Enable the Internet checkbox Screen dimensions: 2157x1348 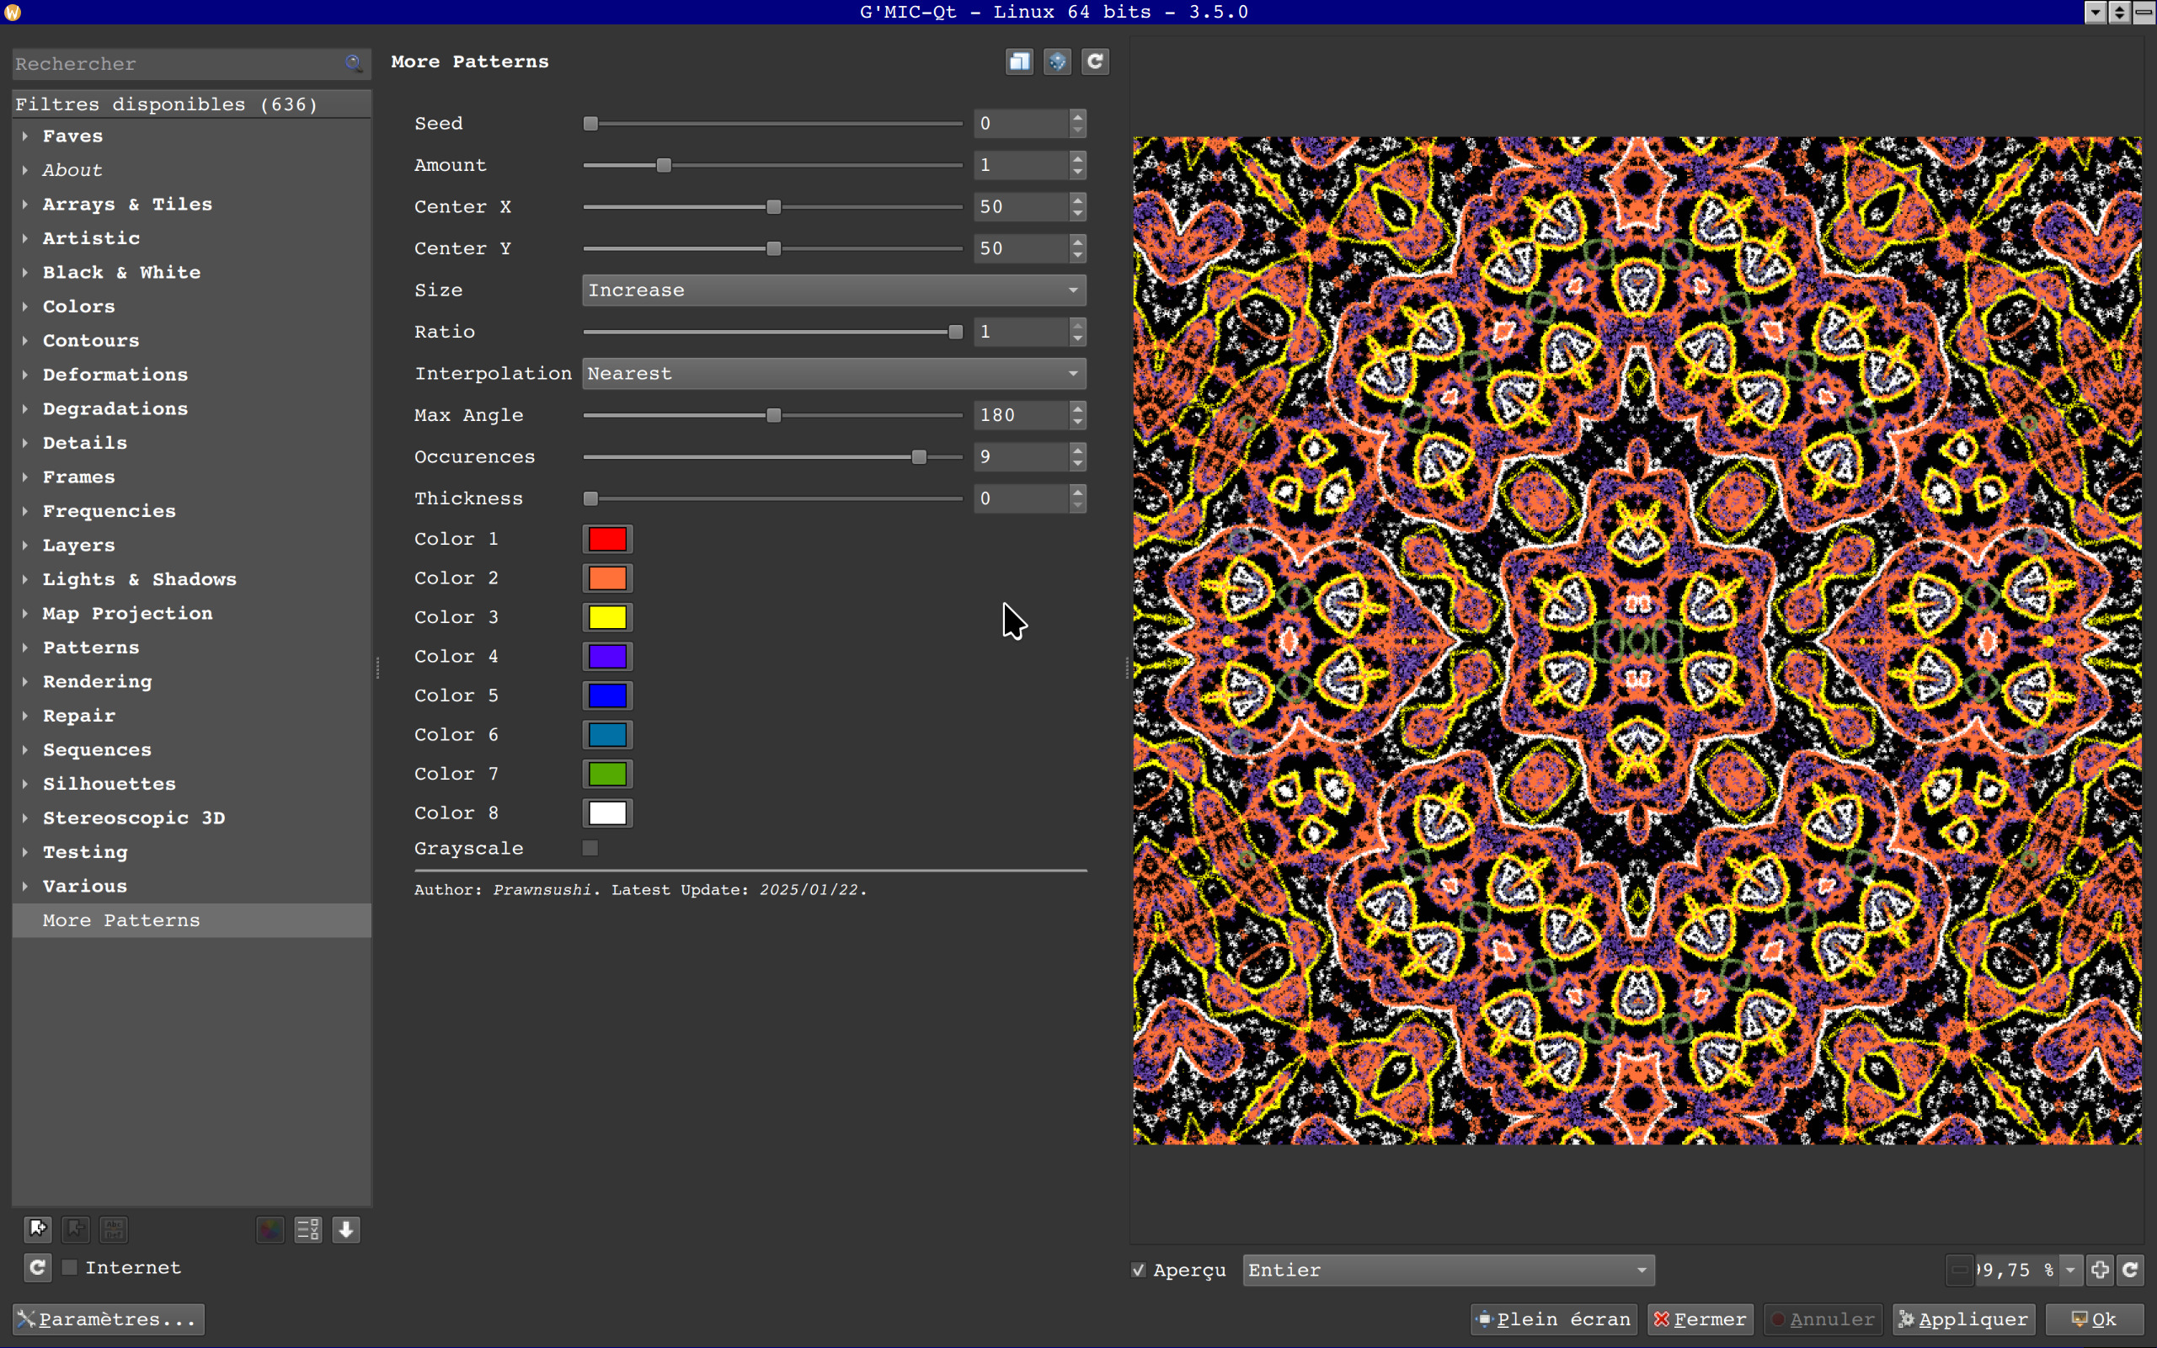pos(70,1267)
